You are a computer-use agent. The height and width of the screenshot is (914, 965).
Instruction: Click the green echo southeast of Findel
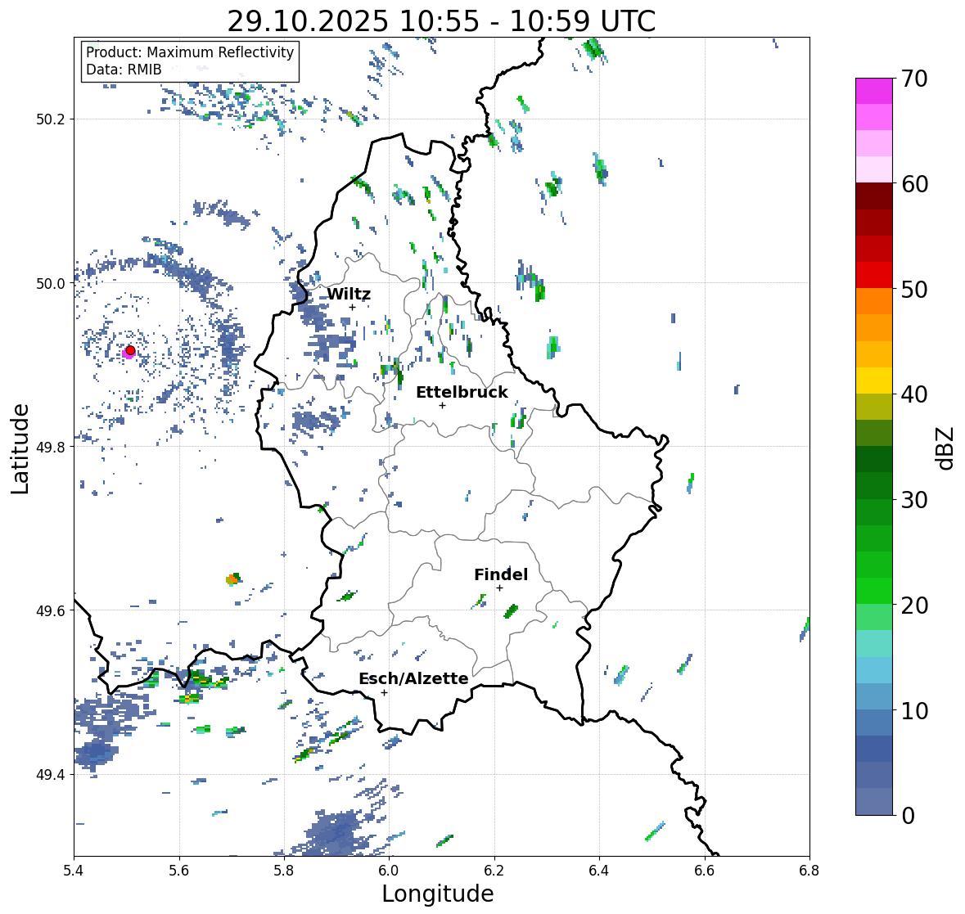512,610
